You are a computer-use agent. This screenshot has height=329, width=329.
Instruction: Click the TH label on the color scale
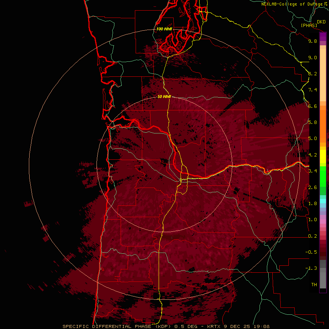point(314,285)
